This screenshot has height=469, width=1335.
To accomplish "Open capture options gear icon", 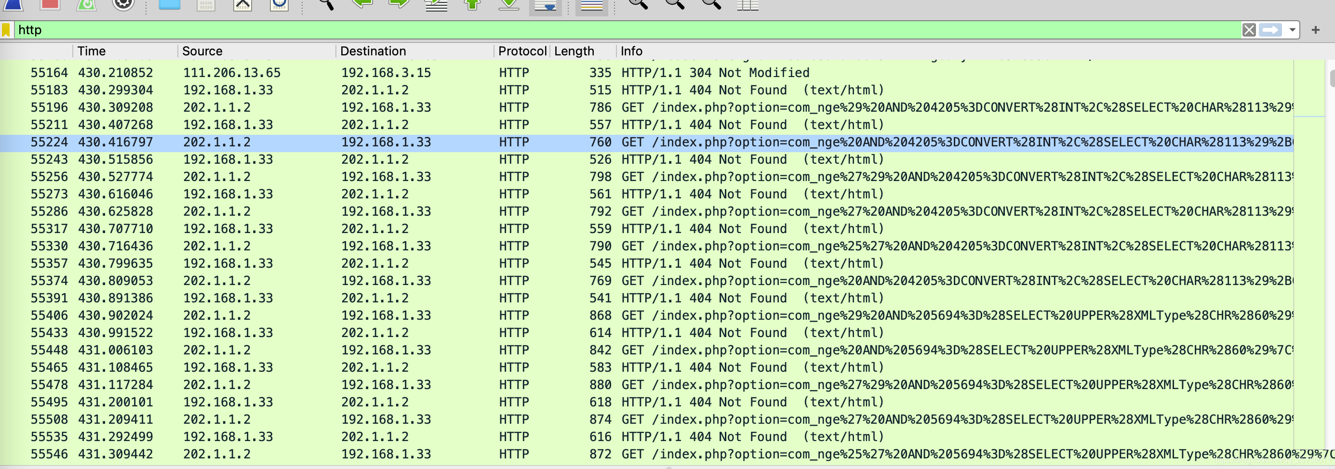I will click(x=123, y=4).
